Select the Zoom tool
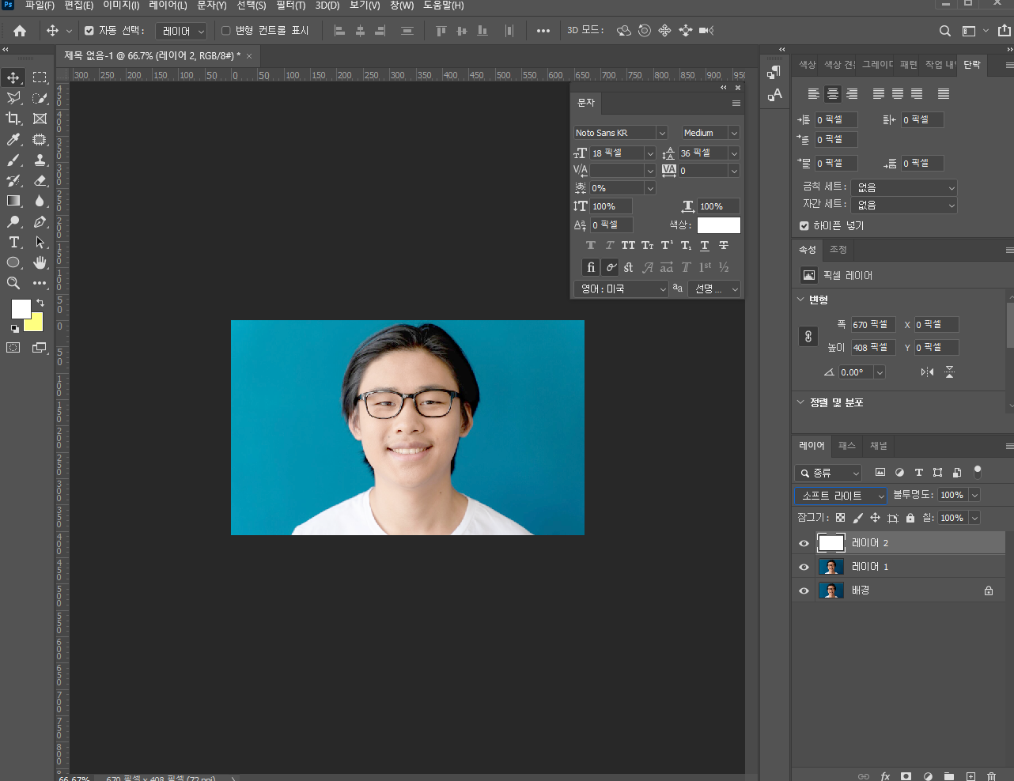Viewport: 1014px width, 781px height. click(x=13, y=283)
